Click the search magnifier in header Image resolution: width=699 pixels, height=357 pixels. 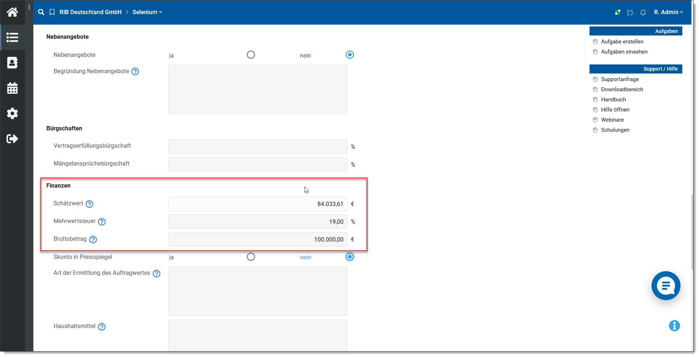[x=41, y=12]
